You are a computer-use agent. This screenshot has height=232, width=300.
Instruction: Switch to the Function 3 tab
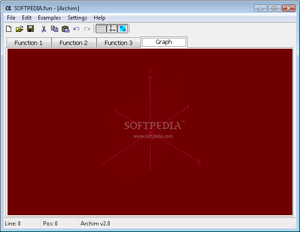point(119,43)
